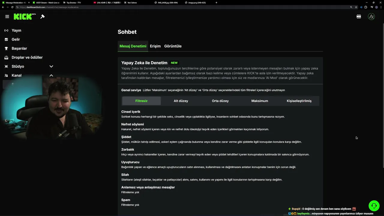Click the Zorbalık heading
Image resolution: width=384 pixels, height=216 pixels.
click(128, 149)
